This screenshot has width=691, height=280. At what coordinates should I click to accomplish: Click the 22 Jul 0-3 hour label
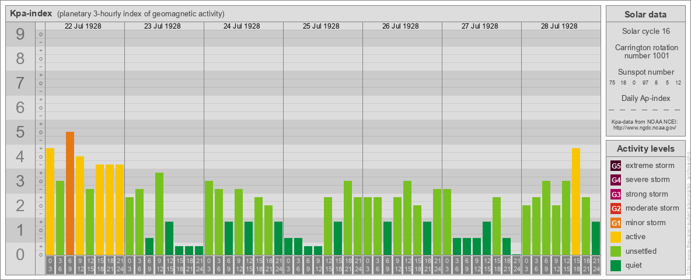(50, 265)
